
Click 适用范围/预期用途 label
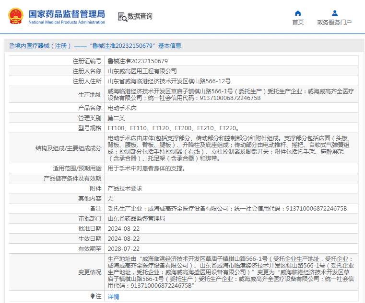point(77,168)
